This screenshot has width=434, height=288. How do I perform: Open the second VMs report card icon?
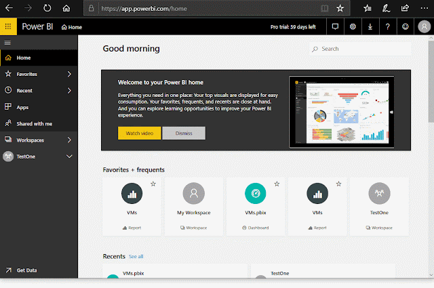pos(317,193)
